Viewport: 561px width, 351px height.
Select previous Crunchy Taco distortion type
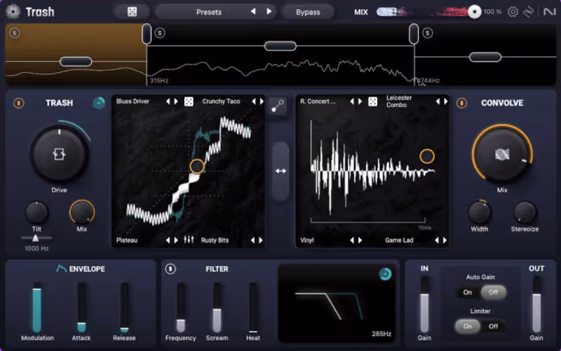coord(254,102)
